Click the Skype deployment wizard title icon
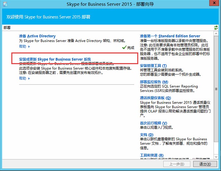Screen dimensions: 221x171 coord(5,4)
